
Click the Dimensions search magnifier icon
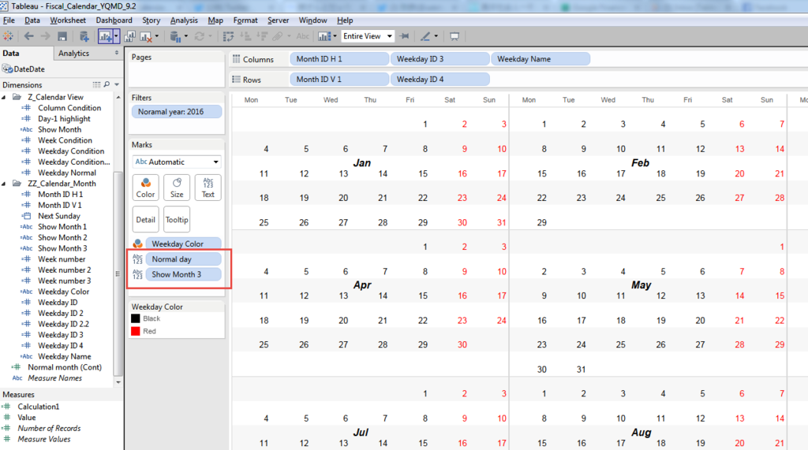(x=107, y=84)
